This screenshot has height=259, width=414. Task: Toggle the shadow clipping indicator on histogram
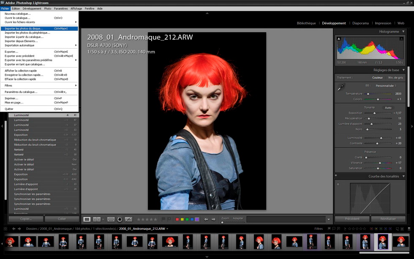click(x=339, y=38)
